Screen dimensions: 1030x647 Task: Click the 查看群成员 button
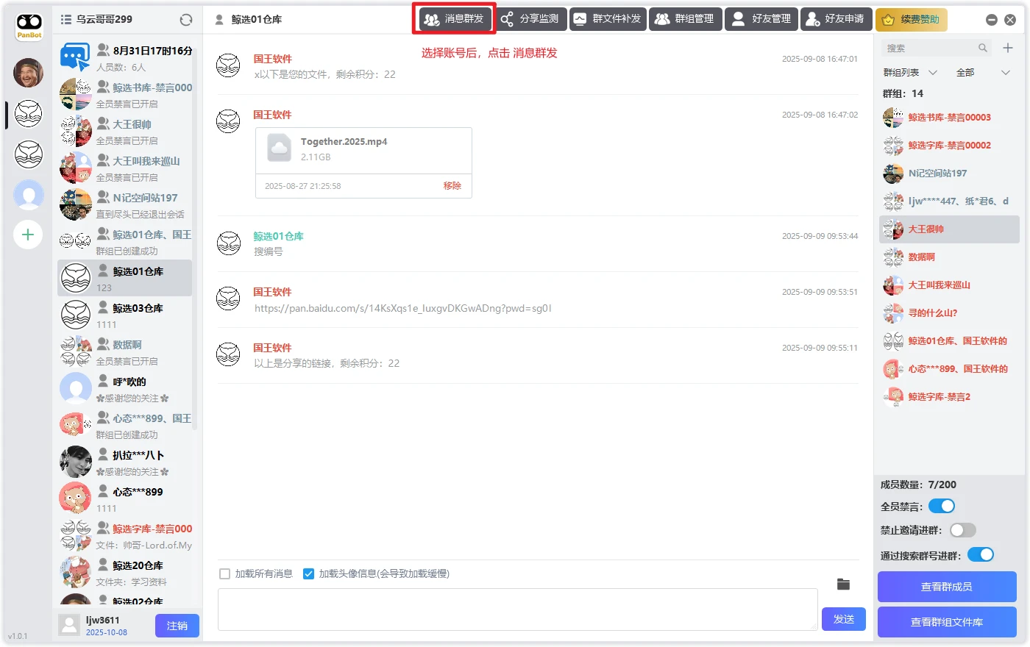(946, 587)
